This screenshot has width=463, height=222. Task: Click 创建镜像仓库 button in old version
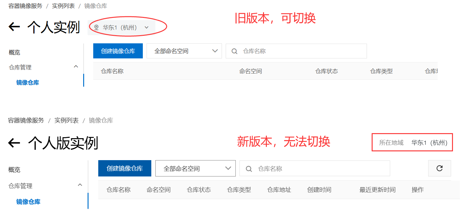point(118,51)
